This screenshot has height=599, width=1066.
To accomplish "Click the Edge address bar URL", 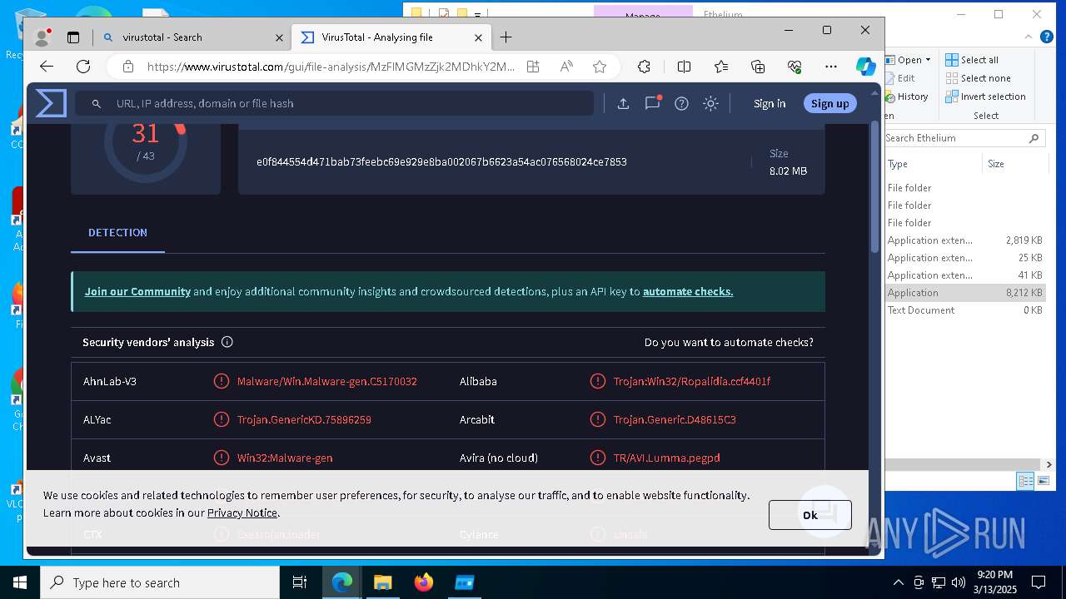I will [331, 67].
